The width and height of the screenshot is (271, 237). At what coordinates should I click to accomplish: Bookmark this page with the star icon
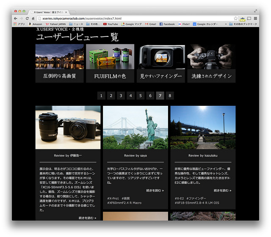[235, 19]
